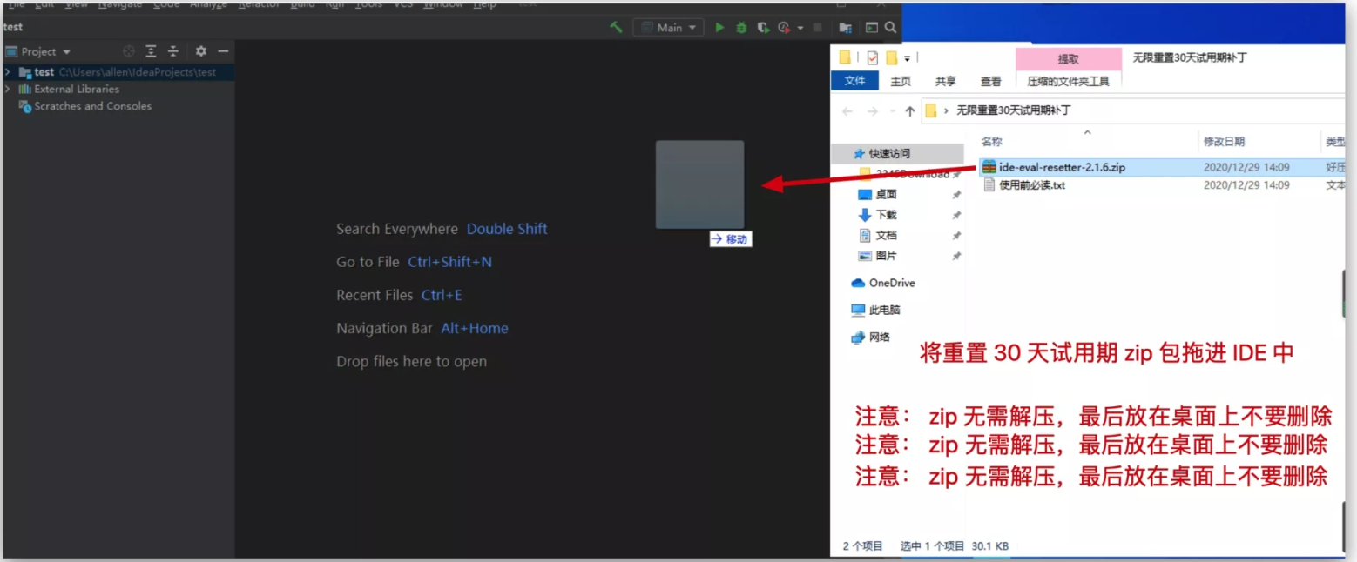Sort by the 修改日期 column header
Viewport: 1357px width, 562px height.
point(1224,141)
